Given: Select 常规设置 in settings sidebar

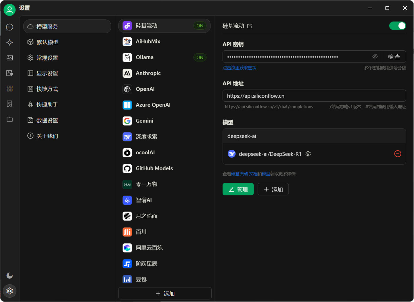Looking at the screenshot, I should (x=47, y=58).
